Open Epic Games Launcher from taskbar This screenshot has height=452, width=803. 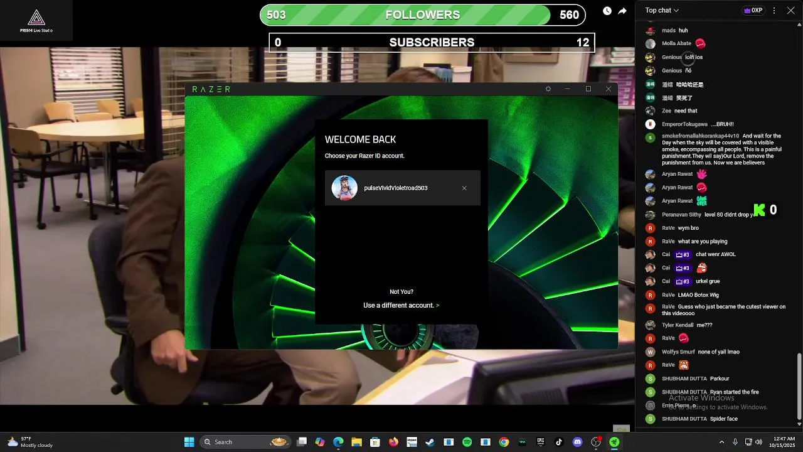(541, 442)
